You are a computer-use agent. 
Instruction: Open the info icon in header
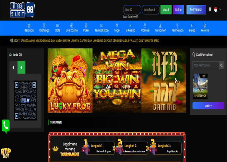210,9
